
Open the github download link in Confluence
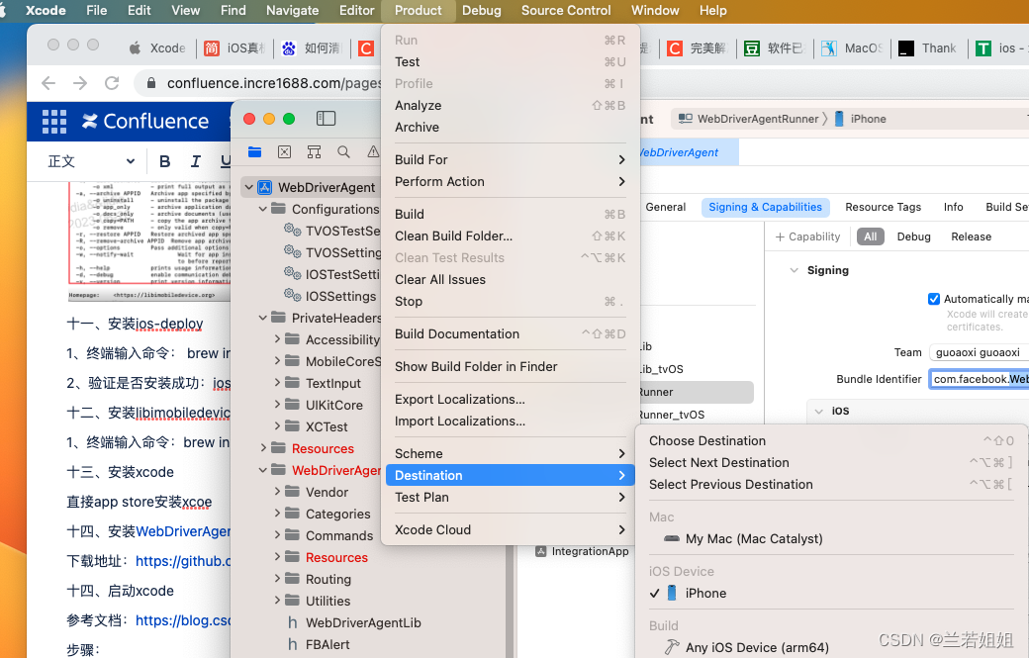click(183, 561)
